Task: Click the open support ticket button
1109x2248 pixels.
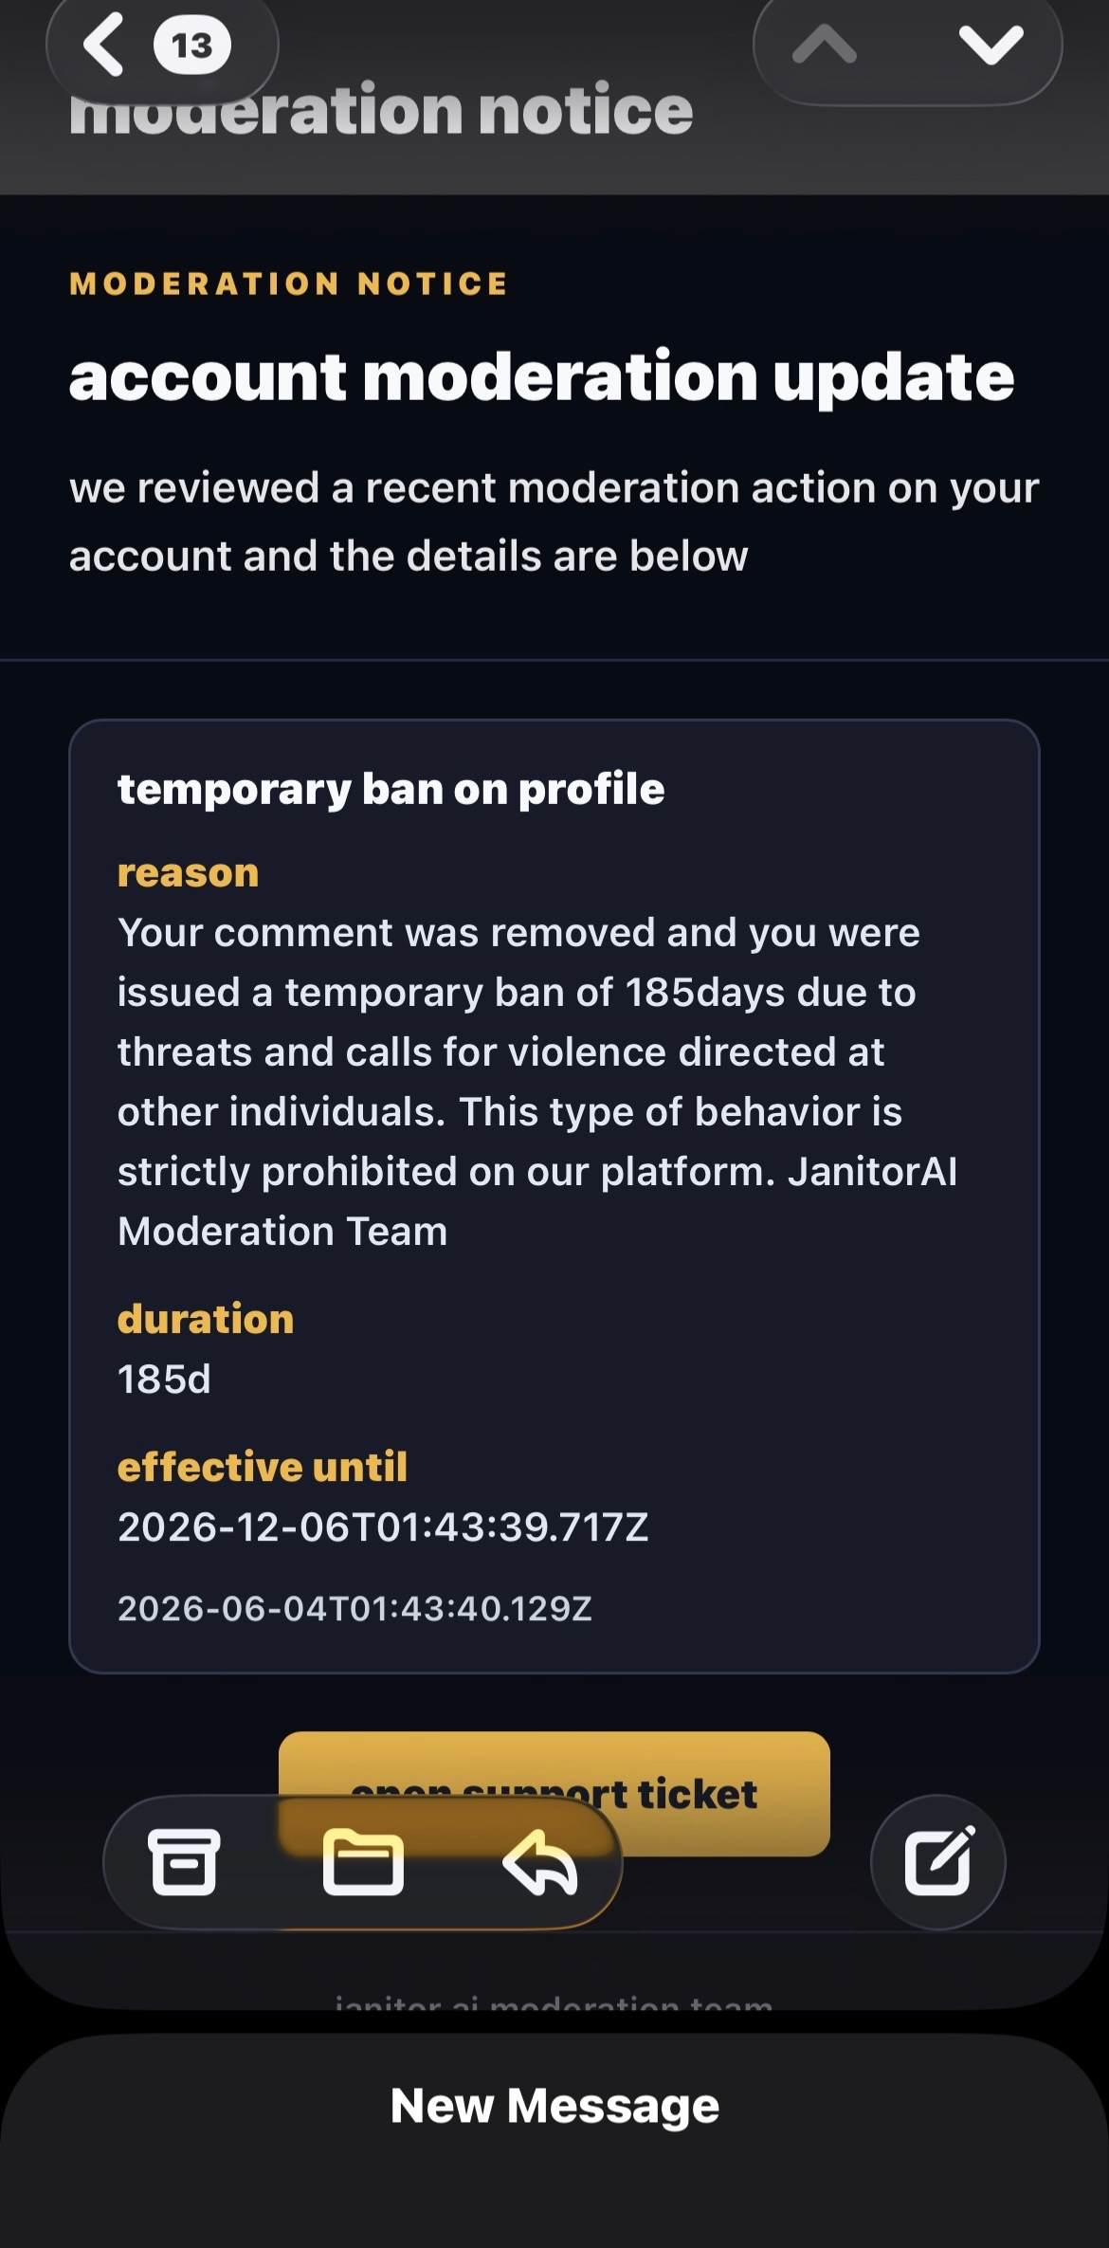Action: pos(554,1793)
